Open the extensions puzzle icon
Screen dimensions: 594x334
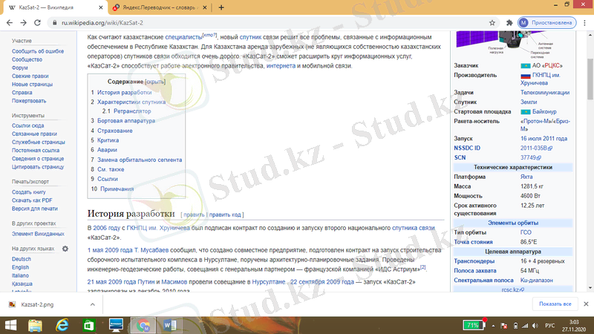[x=509, y=23]
